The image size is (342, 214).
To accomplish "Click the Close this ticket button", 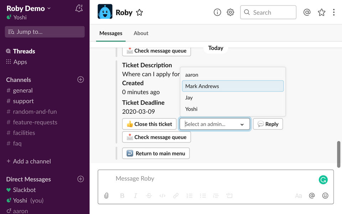I will coord(149,124).
